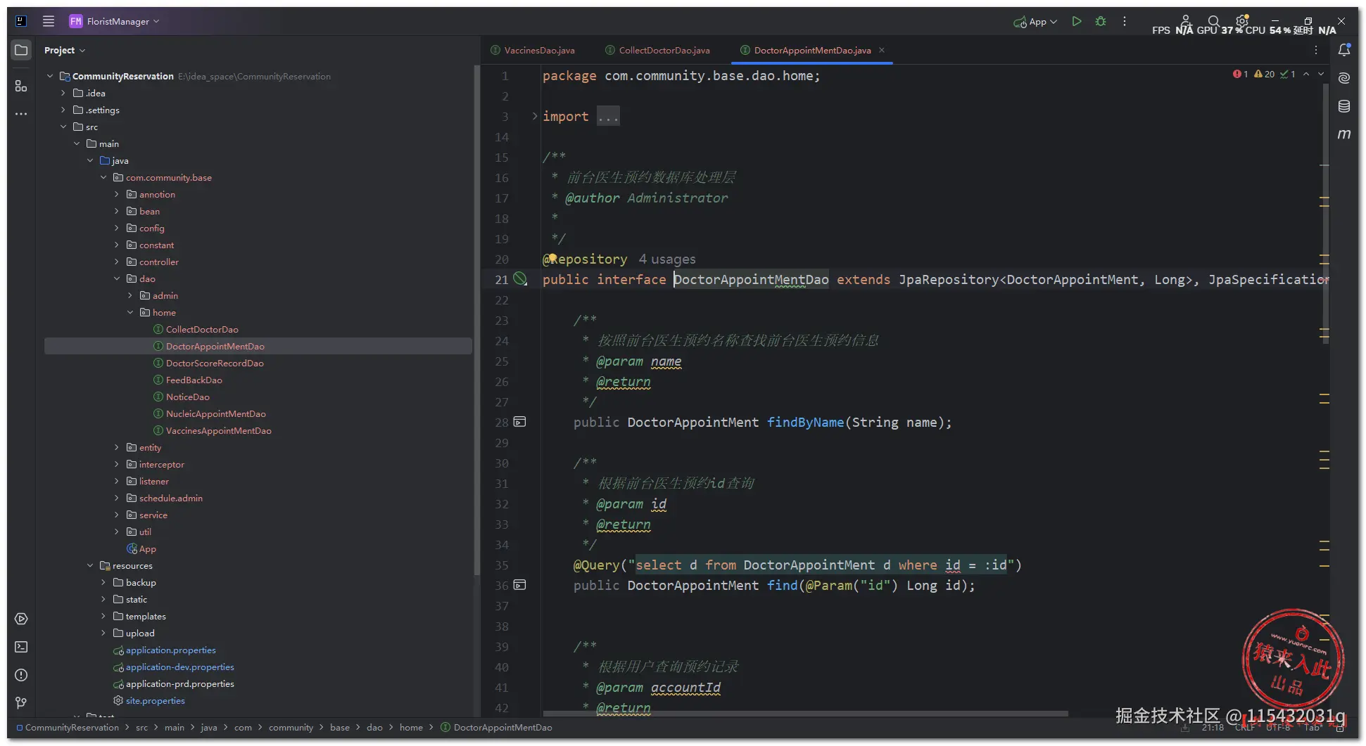The image size is (1366, 746).
Task: Close the DoctorAppointMentDao.java tab
Action: pos(882,50)
